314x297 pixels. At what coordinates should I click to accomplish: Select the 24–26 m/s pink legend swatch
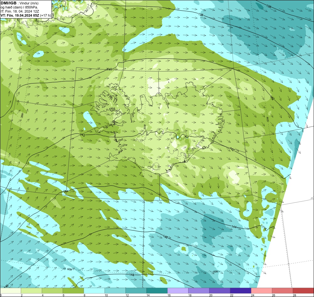point(262,290)
